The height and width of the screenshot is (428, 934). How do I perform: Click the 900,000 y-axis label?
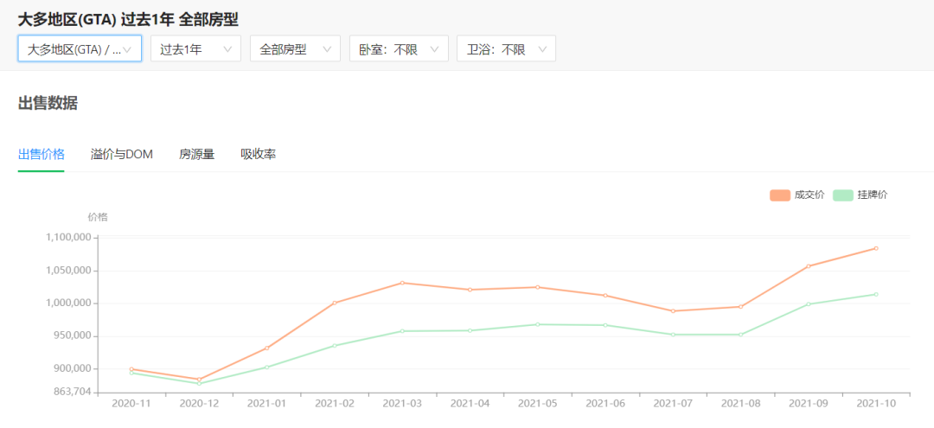pos(71,368)
